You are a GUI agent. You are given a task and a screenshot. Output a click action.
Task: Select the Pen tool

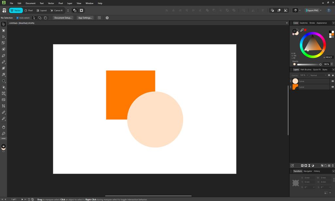click(x=3, y=56)
